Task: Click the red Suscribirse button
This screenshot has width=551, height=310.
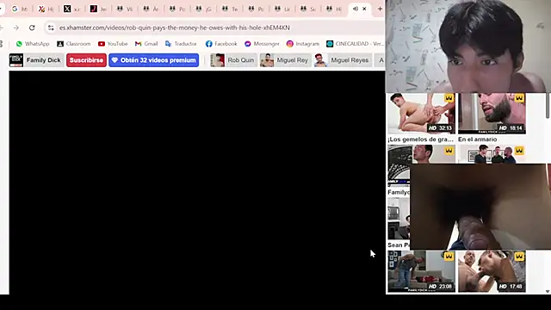Action: click(x=86, y=60)
